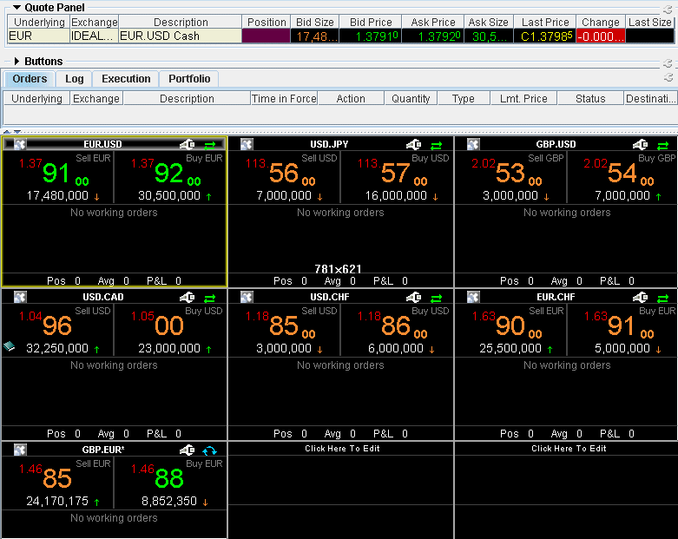Click Sell USD at 113.56 in USD.JPY cell

(x=285, y=177)
